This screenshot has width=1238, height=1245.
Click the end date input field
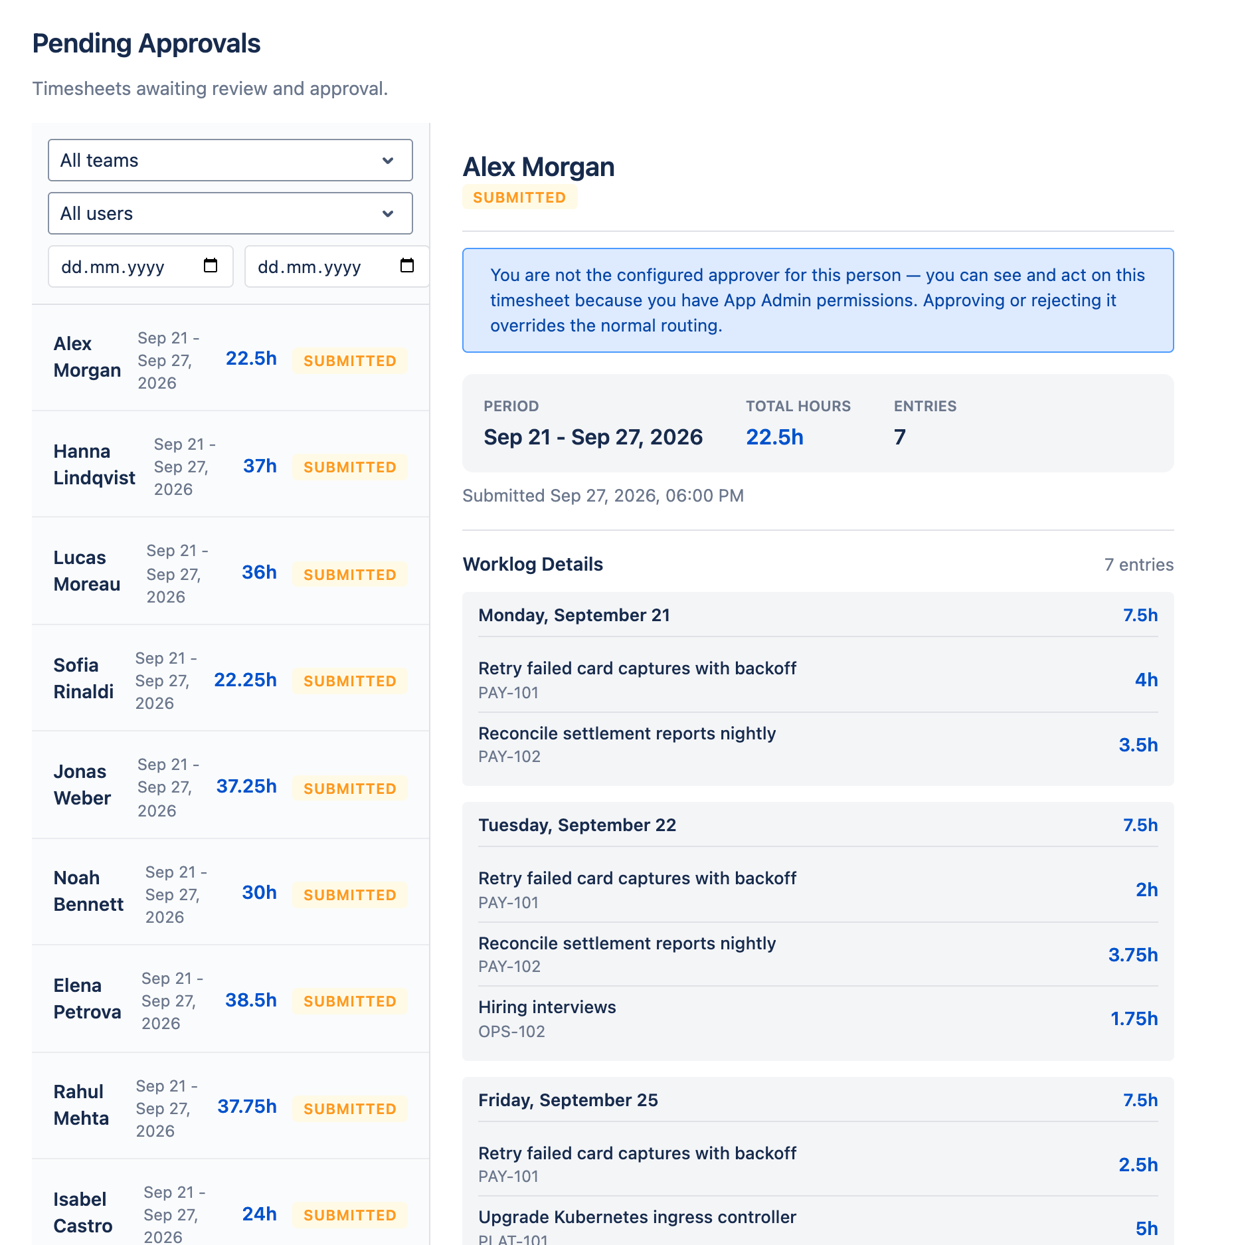click(x=336, y=266)
